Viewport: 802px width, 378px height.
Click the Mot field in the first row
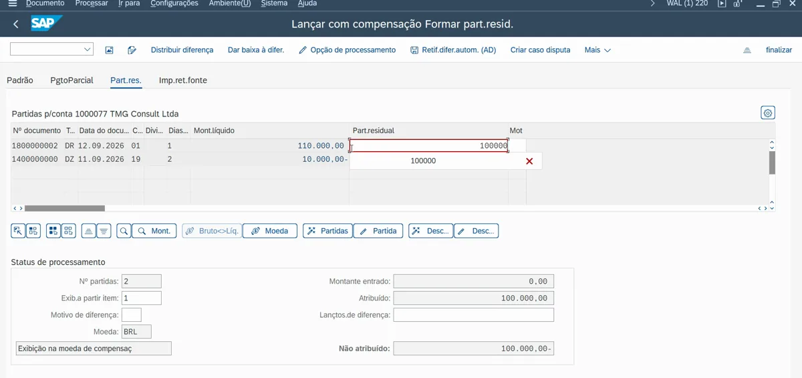(517, 145)
